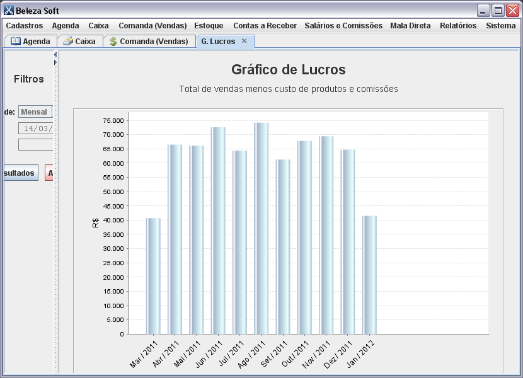
Task: Click the Beleza Soft scissors app icon
Action: coord(9,11)
